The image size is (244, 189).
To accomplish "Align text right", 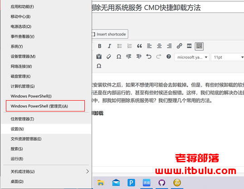I will (169, 46).
